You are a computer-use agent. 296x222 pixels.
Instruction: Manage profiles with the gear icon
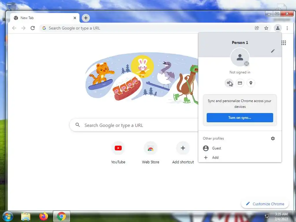(x=273, y=138)
